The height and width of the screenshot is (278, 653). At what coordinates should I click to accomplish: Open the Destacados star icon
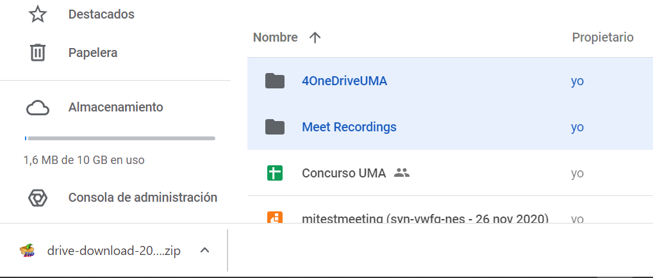(37, 14)
